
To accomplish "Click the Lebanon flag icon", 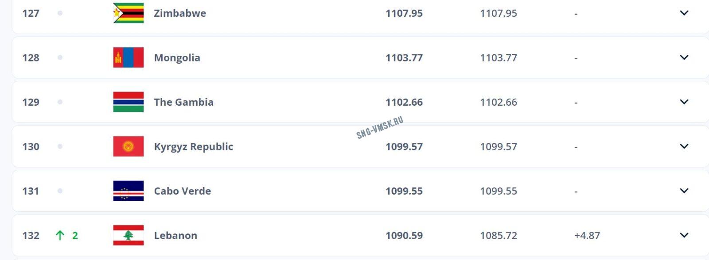I will [x=129, y=235].
